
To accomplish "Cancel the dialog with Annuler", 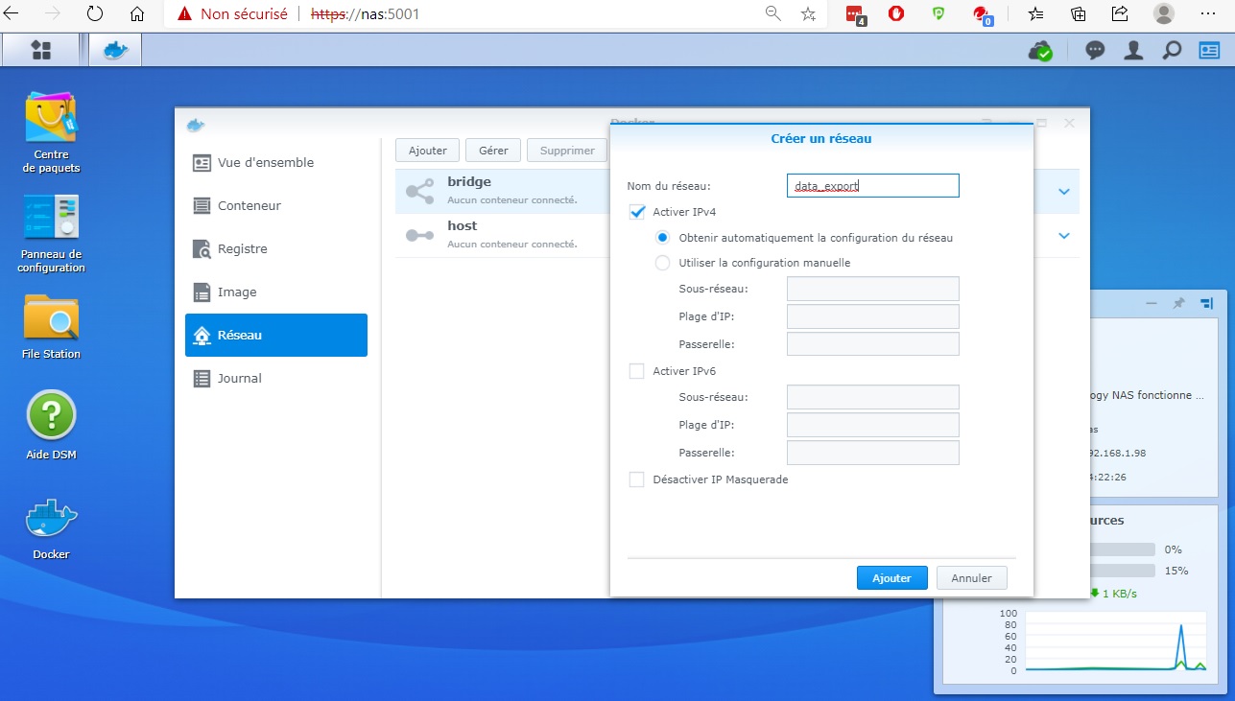I will (x=971, y=578).
